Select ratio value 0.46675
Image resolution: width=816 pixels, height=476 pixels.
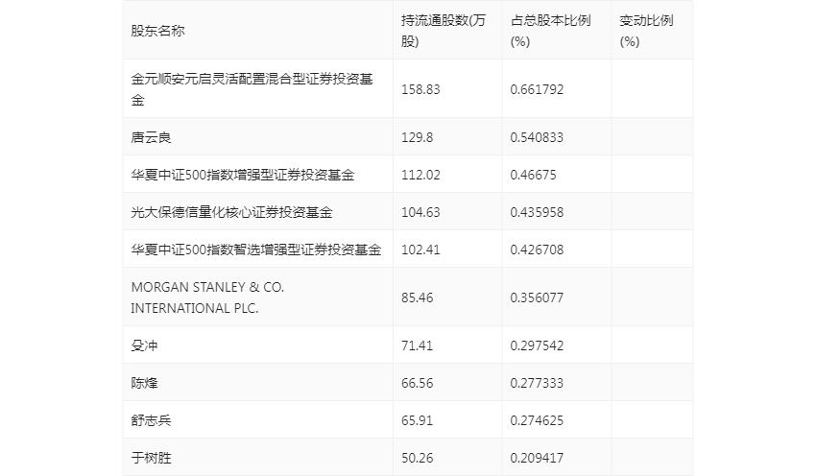(533, 175)
